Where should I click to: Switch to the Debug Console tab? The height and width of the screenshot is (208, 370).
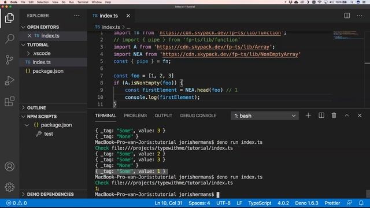pyautogui.click(x=198, y=116)
